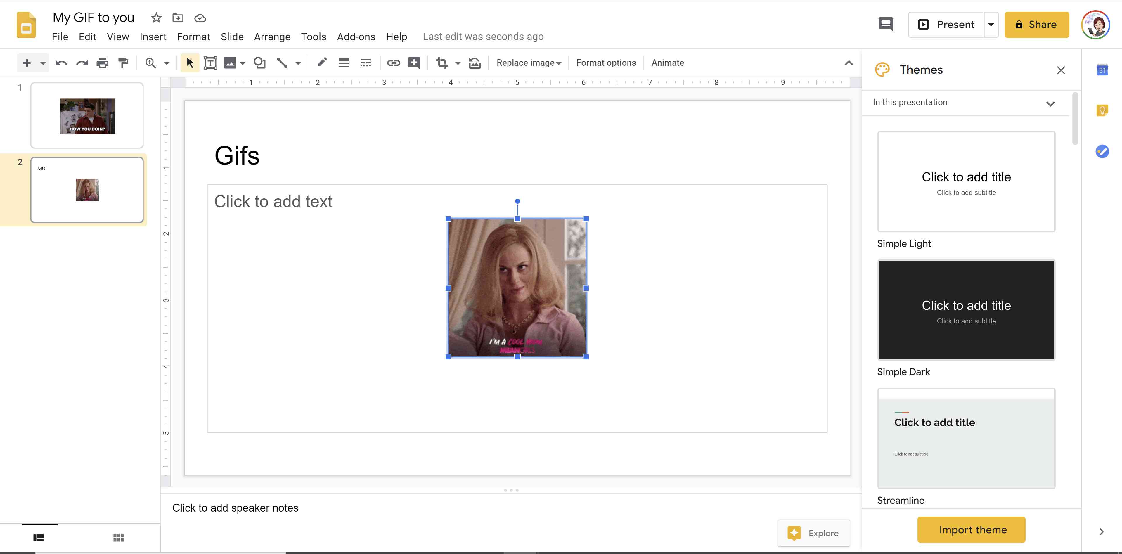The height and width of the screenshot is (554, 1122).
Task: Click 'Last edit was seconds ago' link
Action: (483, 37)
